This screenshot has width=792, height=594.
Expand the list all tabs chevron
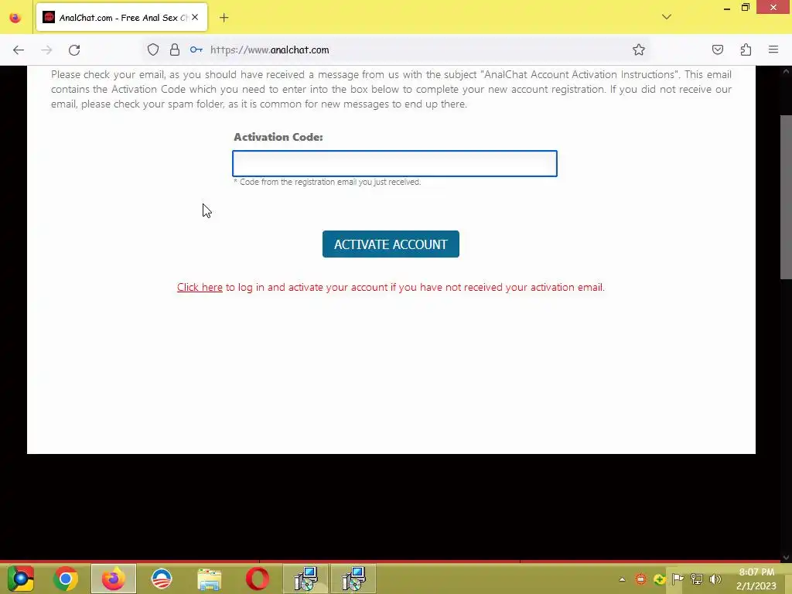click(x=667, y=17)
